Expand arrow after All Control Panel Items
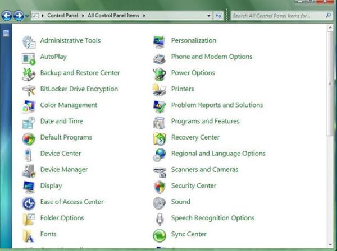 (x=144, y=16)
